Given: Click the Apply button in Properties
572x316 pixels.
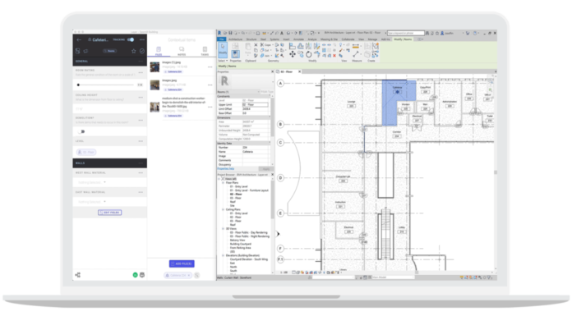Looking at the screenshot, I should tap(266, 169).
